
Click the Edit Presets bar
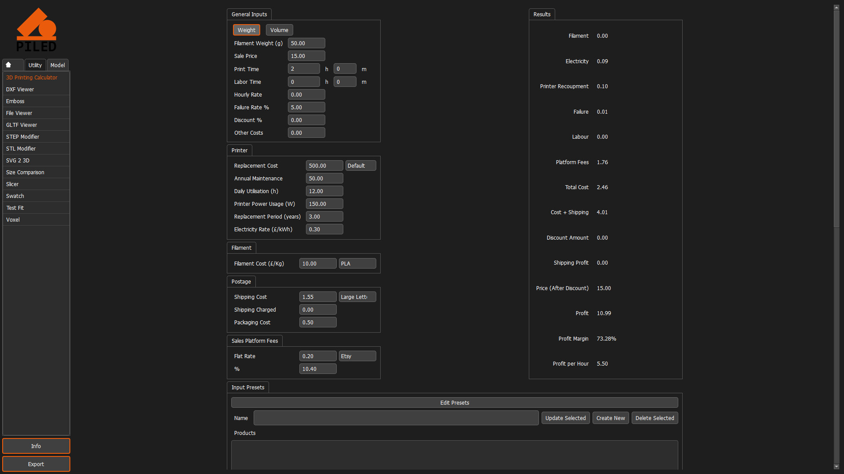(x=454, y=402)
